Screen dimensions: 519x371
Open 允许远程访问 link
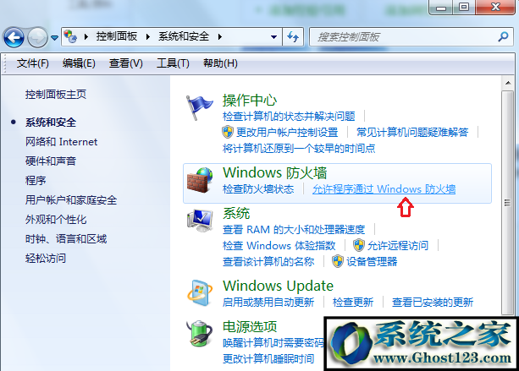coord(398,245)
